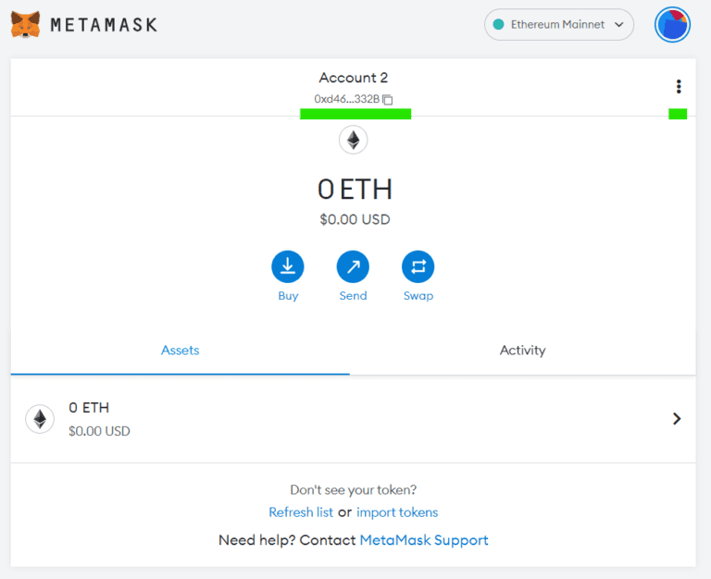Open the account avatar menu
This screenshot has height=579, width=711.
pyautogui.click(x=672, y=24)
